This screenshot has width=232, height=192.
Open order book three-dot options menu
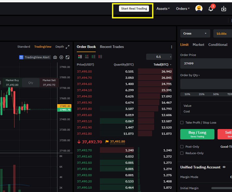pyautogui.click(x=171, y=47)
